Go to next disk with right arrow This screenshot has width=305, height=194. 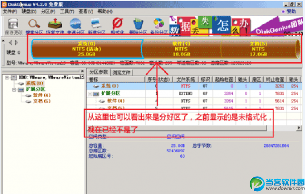coord(16,42)
